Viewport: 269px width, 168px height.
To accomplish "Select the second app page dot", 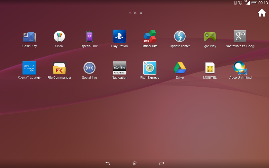I will tap(141, 13).
